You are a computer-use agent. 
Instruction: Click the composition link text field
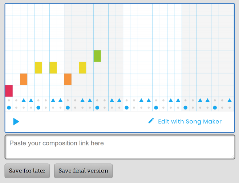tap(119, 147)
